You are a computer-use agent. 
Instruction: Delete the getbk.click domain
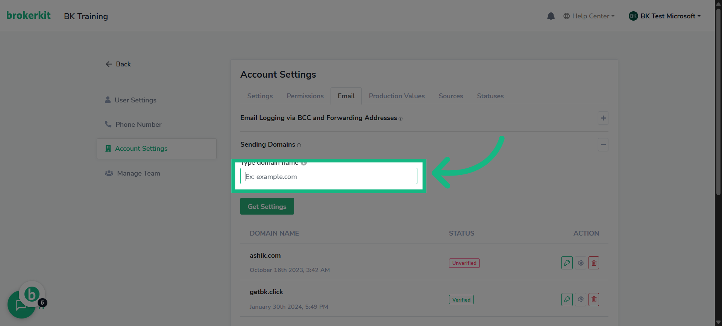tap(594, 299)
